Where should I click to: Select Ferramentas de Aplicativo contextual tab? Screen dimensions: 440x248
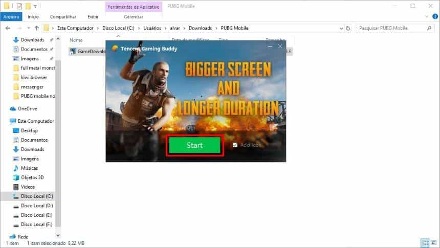coord(134,7)
